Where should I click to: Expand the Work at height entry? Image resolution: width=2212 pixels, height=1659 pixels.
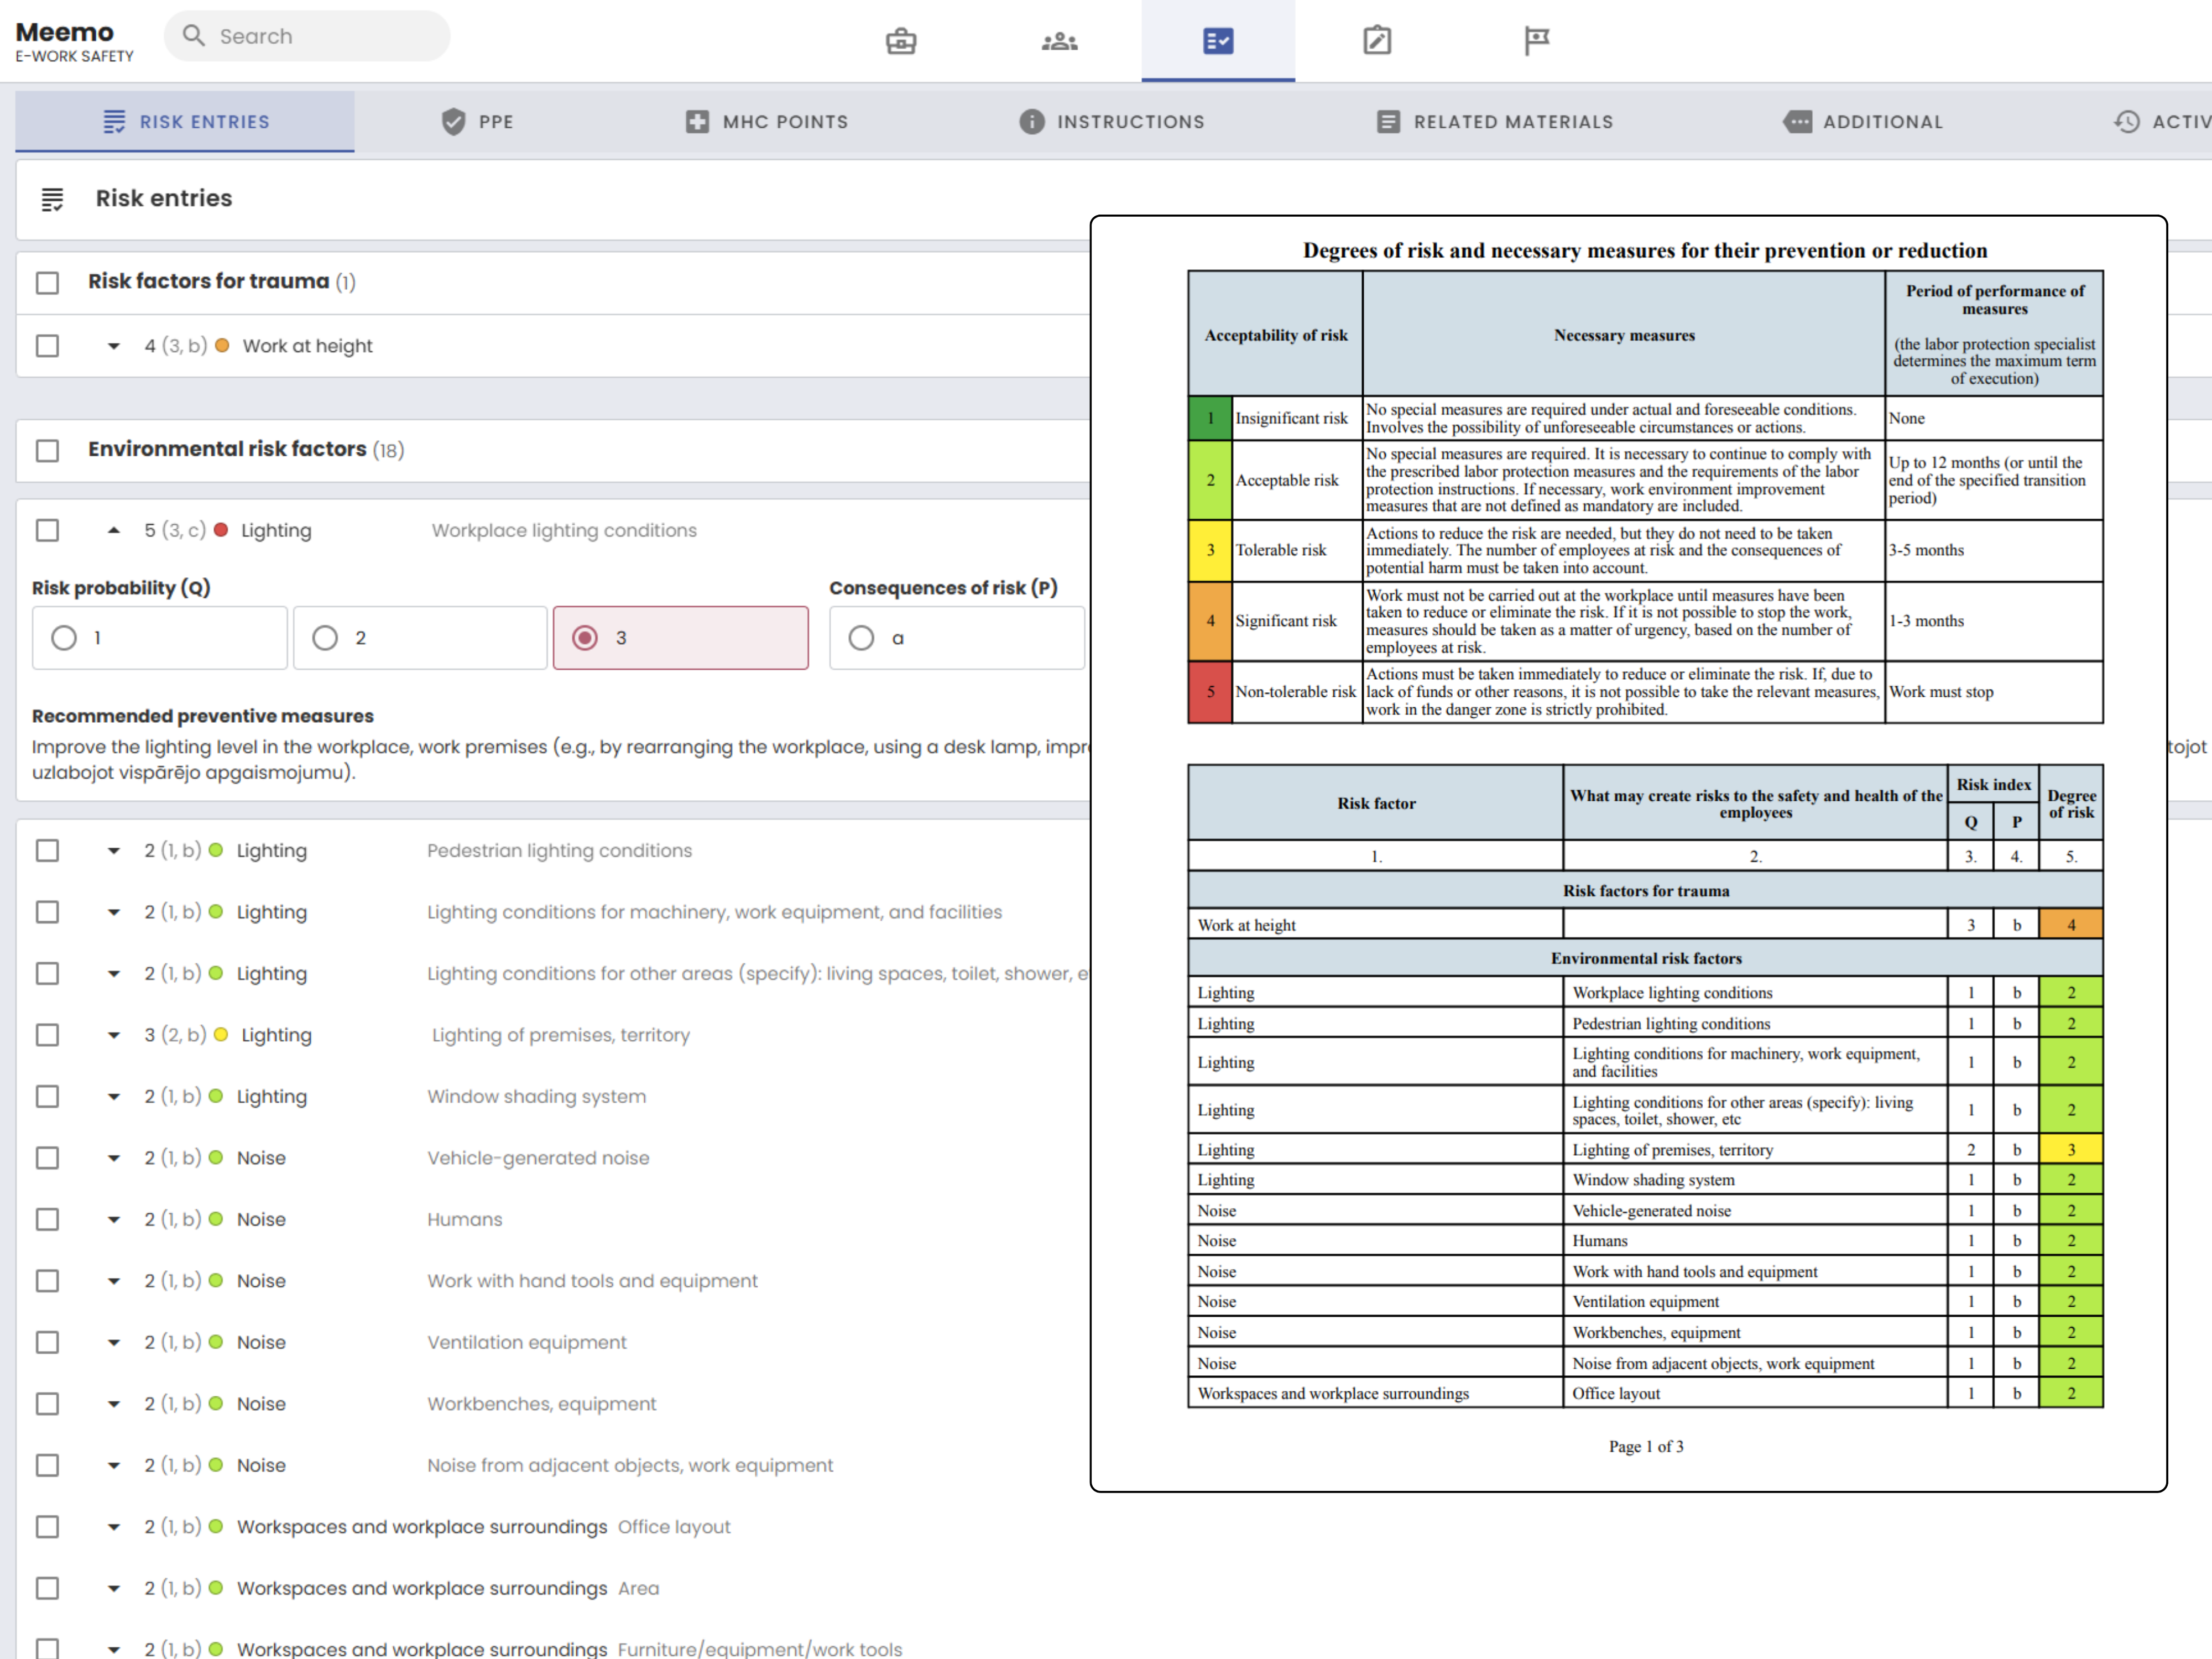pos(114,346)
